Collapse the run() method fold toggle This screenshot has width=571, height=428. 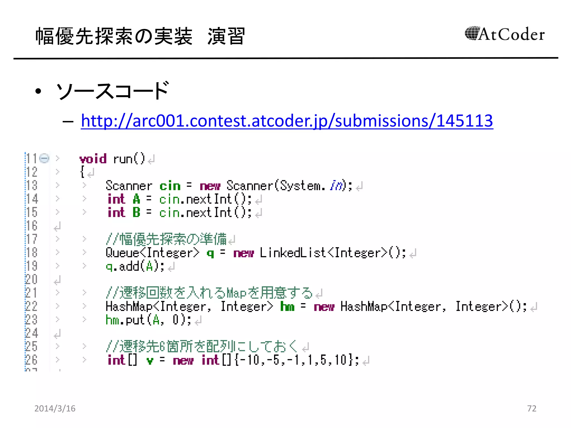(x=44, y=158)
